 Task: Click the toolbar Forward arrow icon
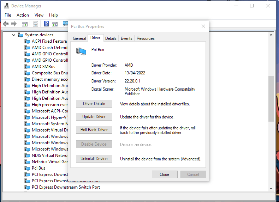point(14,24)
